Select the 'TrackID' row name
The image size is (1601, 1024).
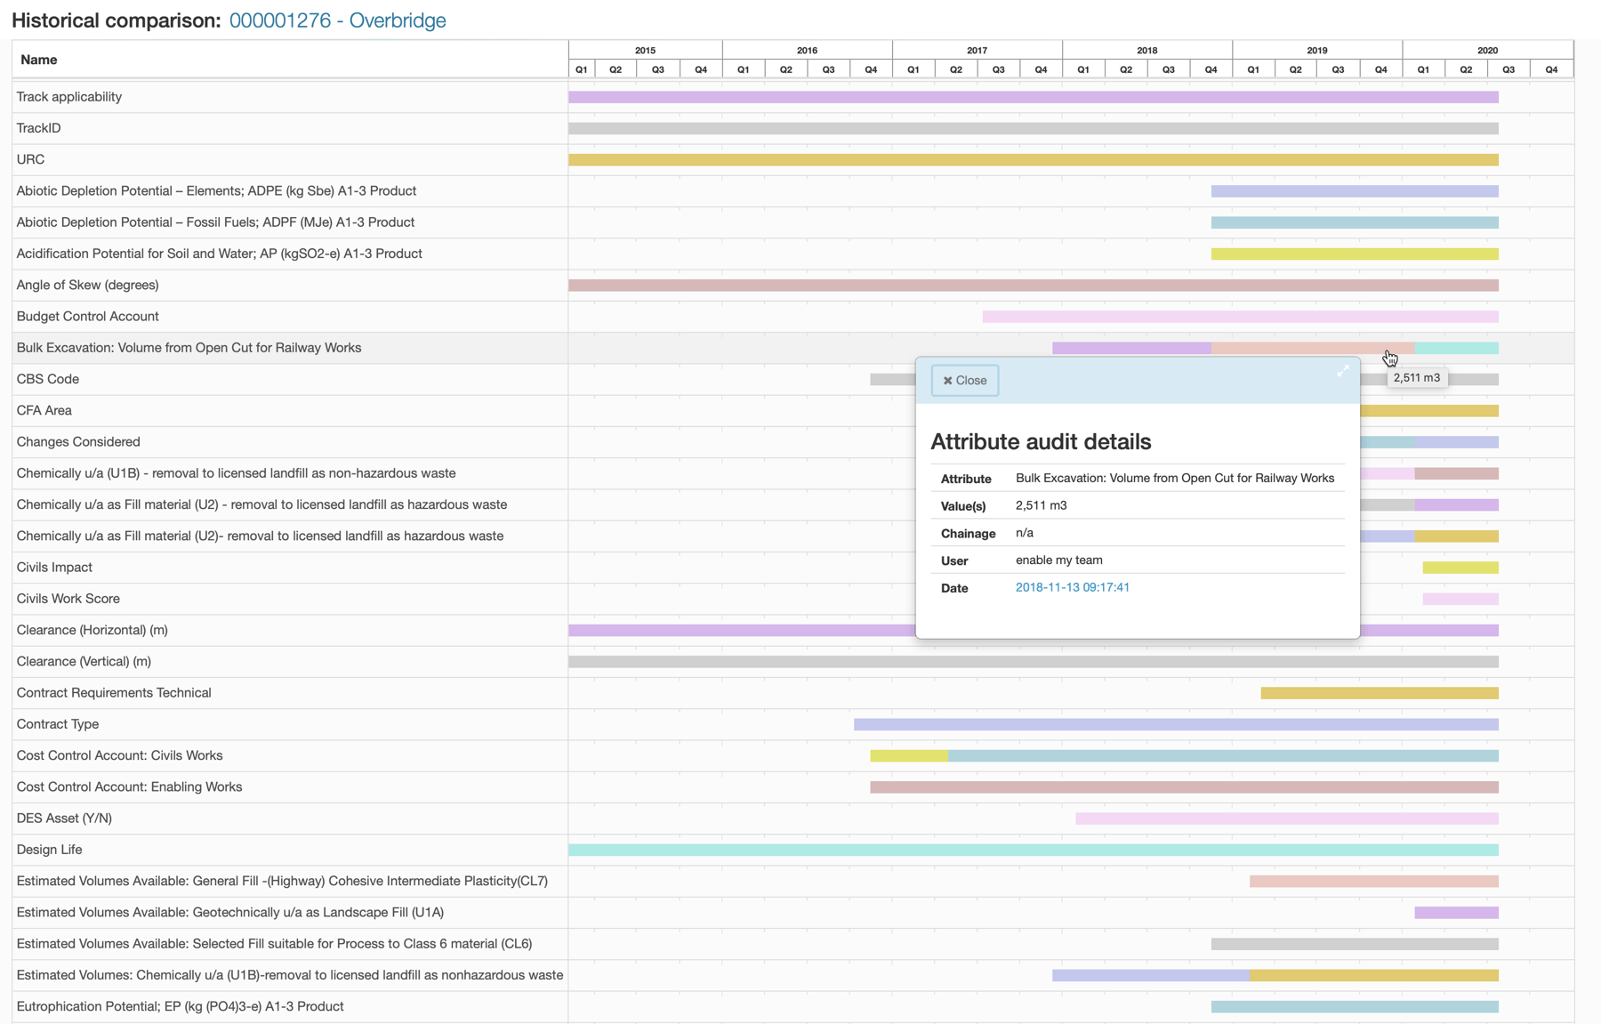(39, 128)
